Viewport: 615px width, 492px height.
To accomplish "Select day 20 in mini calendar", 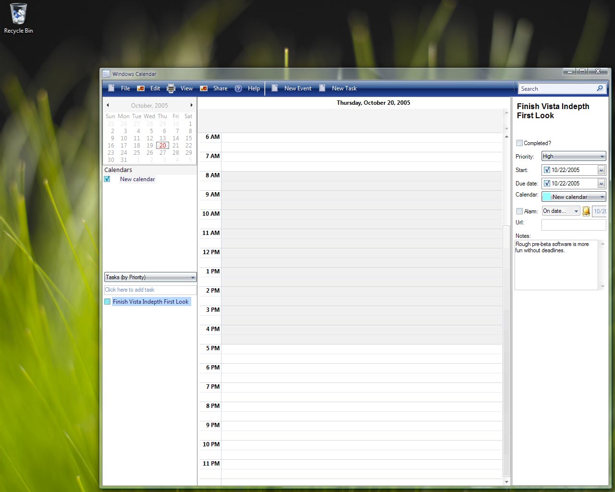I will click(x=162, y=146).
